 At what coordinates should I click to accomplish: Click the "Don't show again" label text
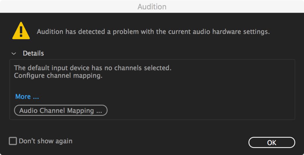[46, 141]
